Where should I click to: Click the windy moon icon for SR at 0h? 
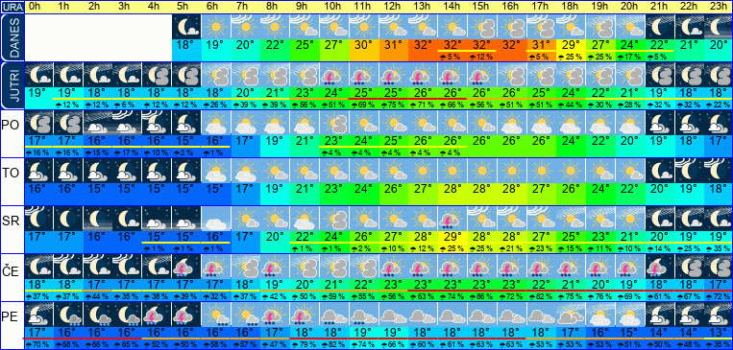[x=38, y=218]
